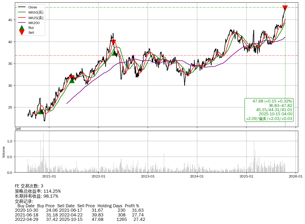
Task: Click the green Buy marker near June 2021
Action: point(72,81)
